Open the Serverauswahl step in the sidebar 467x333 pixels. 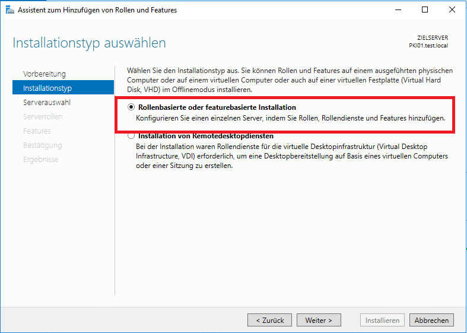47,102
